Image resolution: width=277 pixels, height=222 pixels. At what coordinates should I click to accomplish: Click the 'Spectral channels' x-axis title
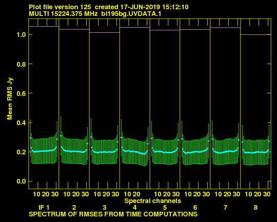[x=153, y=201]
